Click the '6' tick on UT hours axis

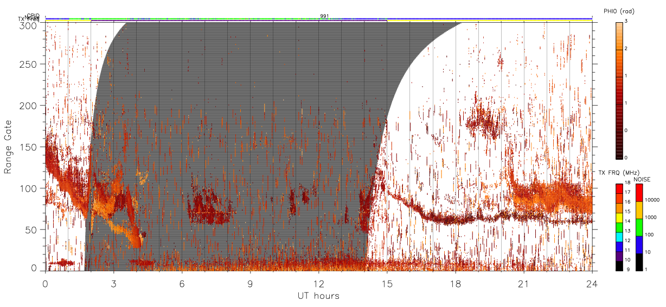pos(182,283)
